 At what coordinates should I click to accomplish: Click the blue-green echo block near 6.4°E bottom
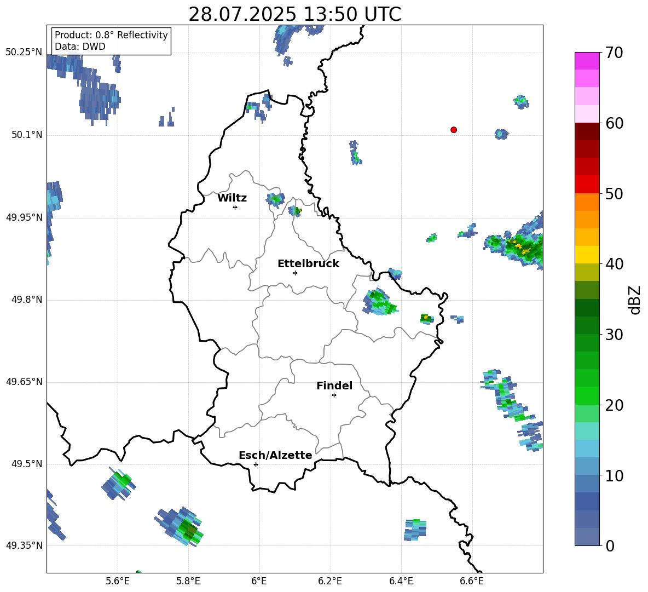(415, 530)
